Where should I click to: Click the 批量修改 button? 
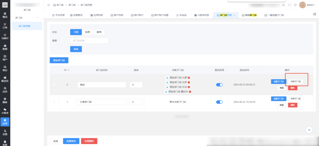click(71, 141)
